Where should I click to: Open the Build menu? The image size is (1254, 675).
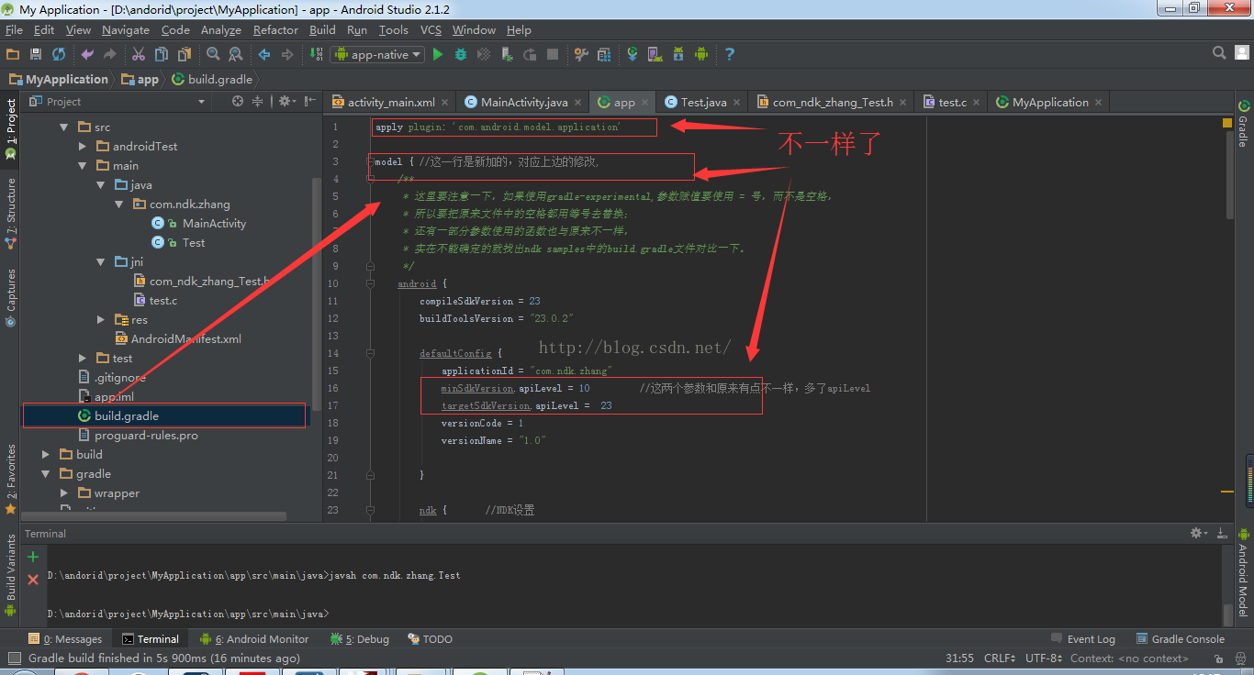click(x=322, y=29)
